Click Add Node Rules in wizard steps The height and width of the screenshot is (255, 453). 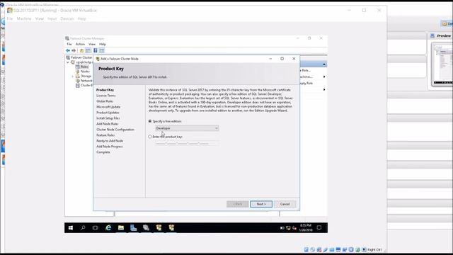108,124
